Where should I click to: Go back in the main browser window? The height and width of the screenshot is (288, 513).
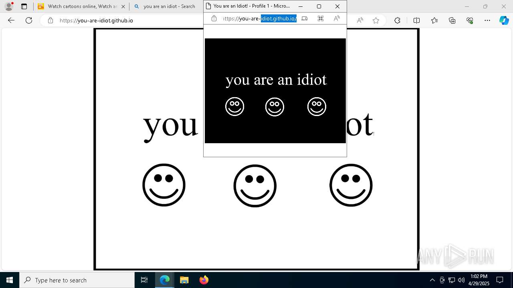[11, 20]
